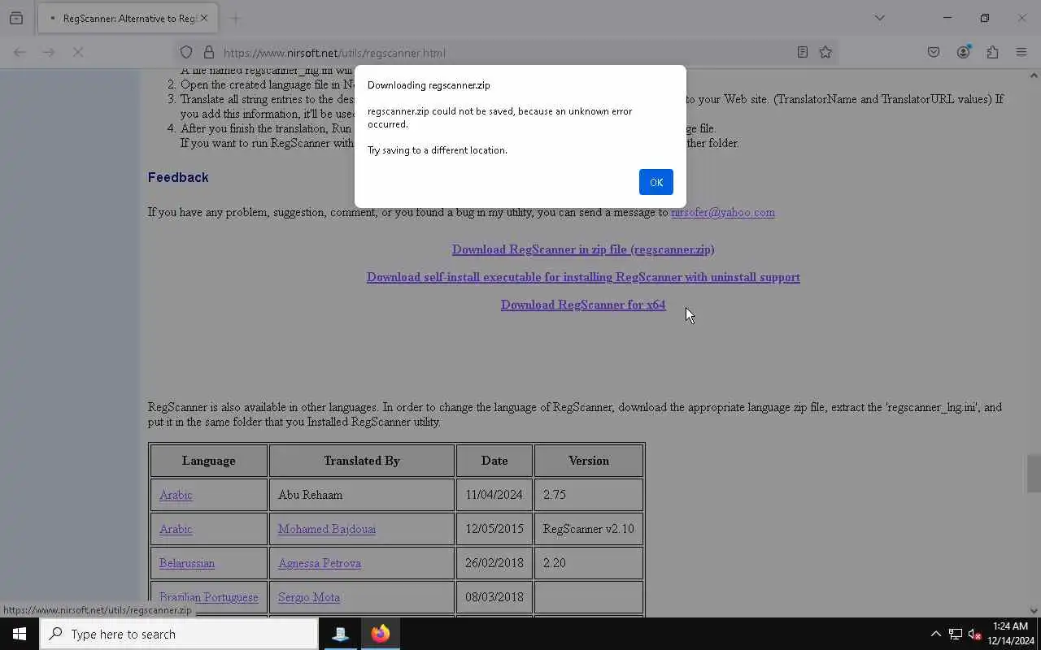Open a new tab with plus button
Screen dimensions: 1041x650
coord(236,18)
